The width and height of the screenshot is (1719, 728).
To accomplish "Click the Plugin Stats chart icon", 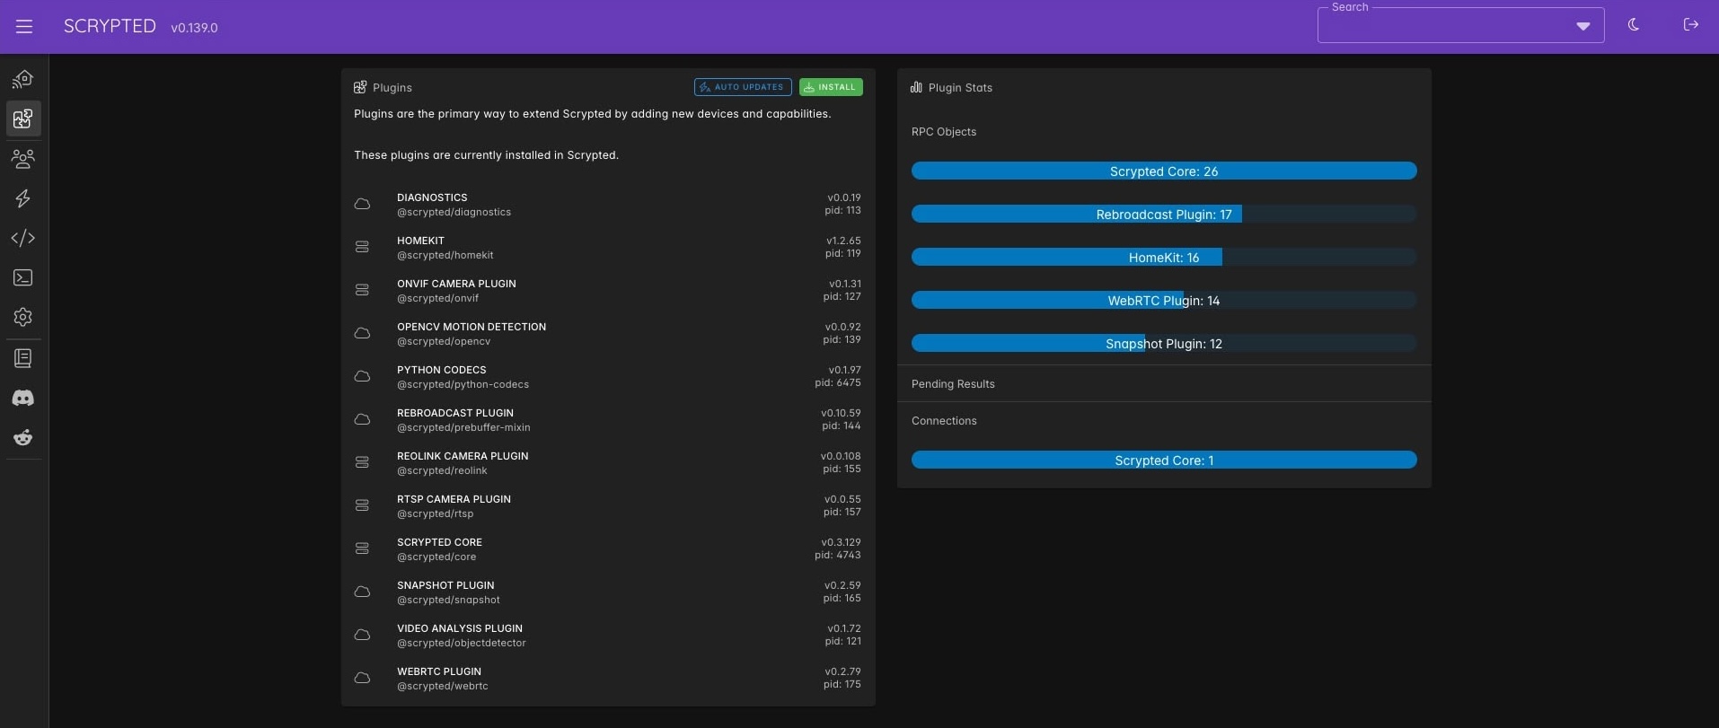I will (916, 87).
